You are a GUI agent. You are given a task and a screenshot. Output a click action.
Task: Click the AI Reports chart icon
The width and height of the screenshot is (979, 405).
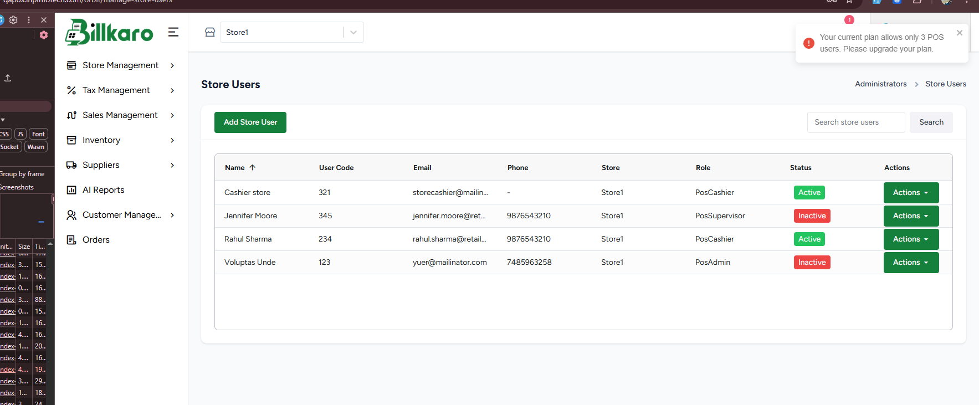[71, 190]
